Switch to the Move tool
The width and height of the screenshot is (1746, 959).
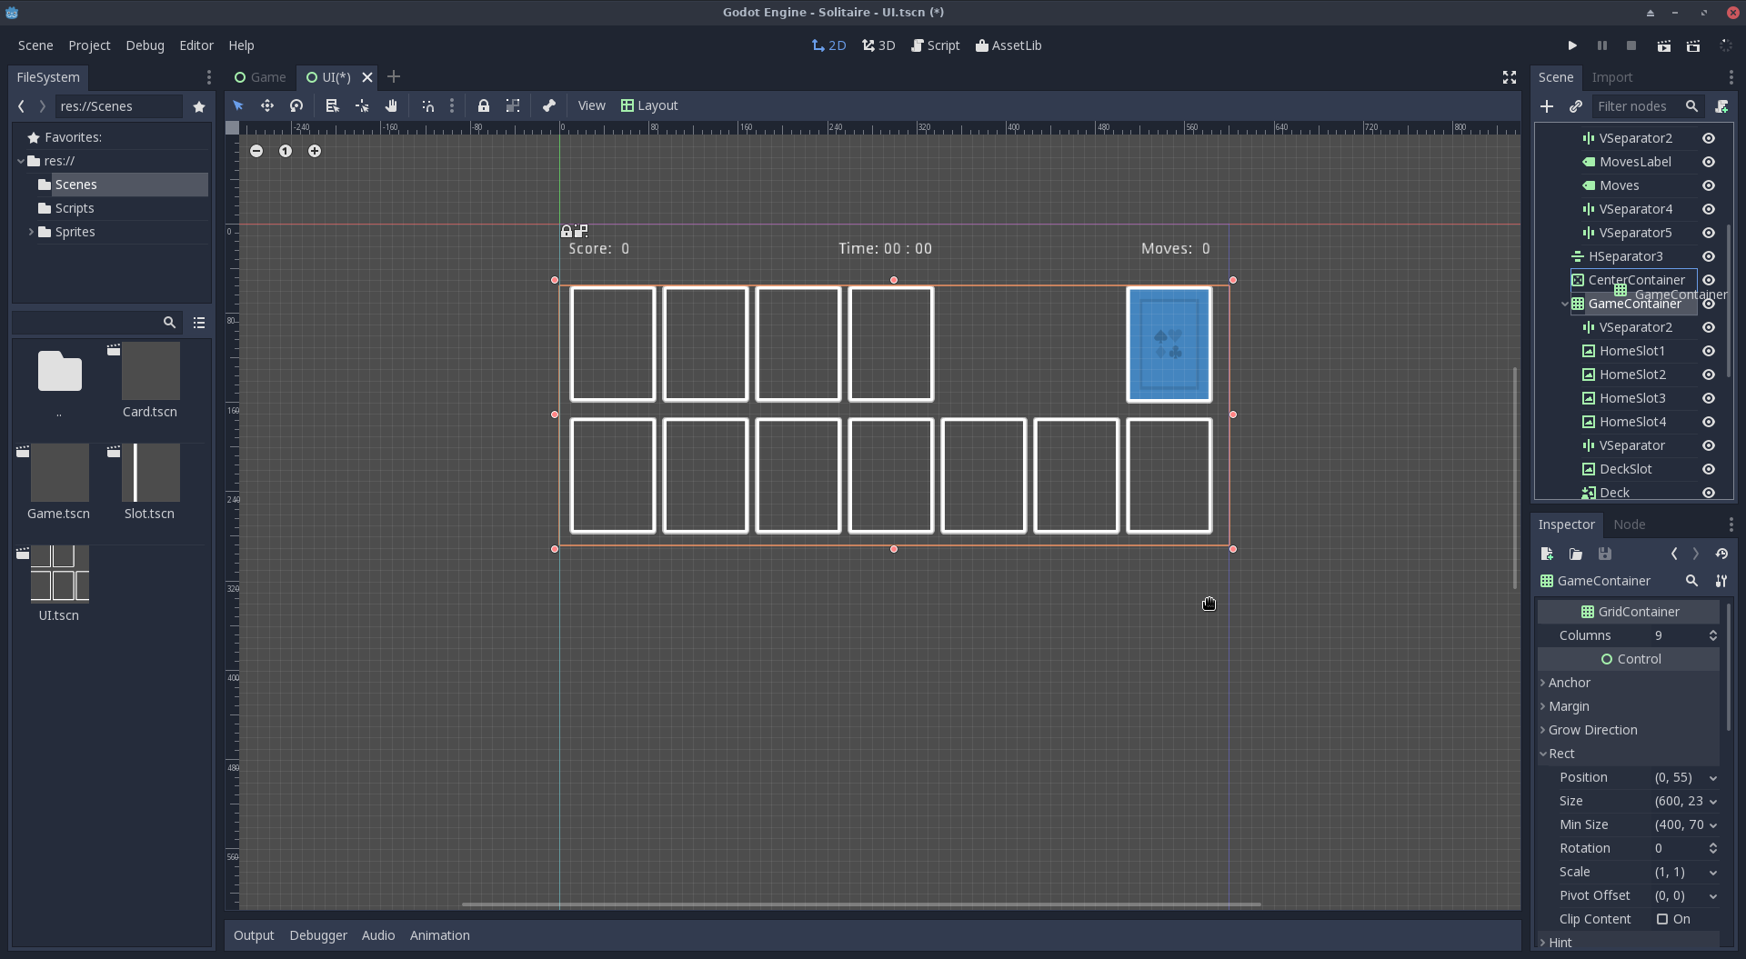[267, 105]
